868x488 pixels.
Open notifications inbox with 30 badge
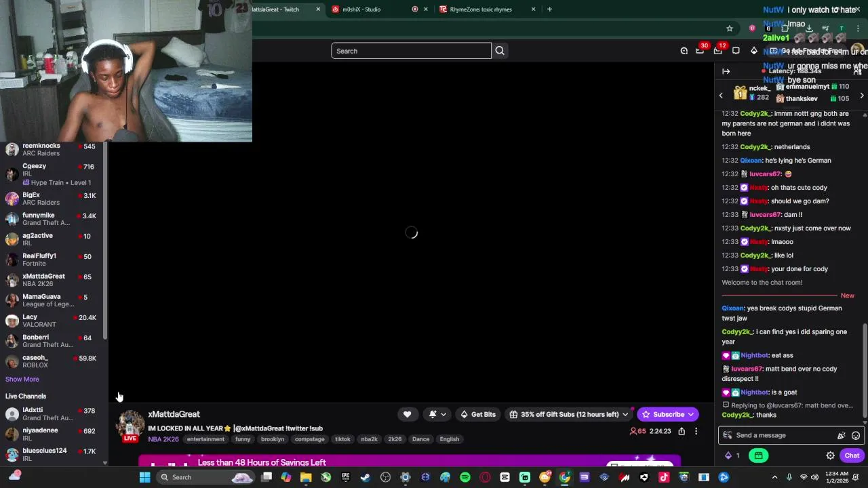[701, 50]
